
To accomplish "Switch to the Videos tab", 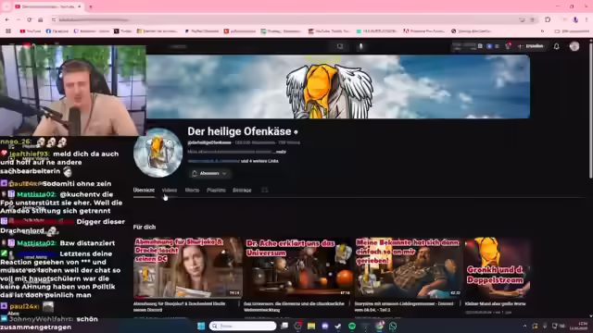I will pos(170,191).
